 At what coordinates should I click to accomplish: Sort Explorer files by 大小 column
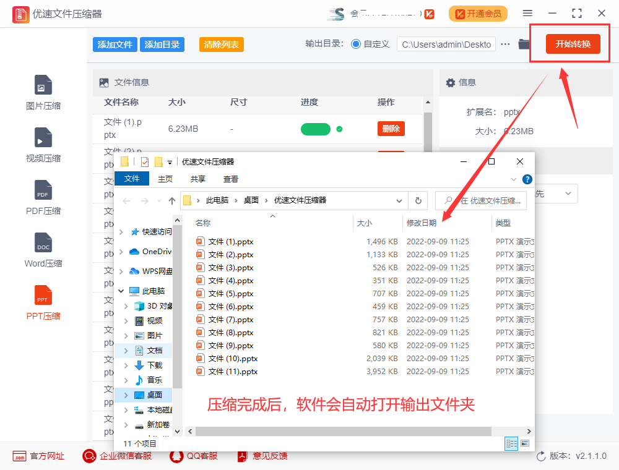click(365, 223)
